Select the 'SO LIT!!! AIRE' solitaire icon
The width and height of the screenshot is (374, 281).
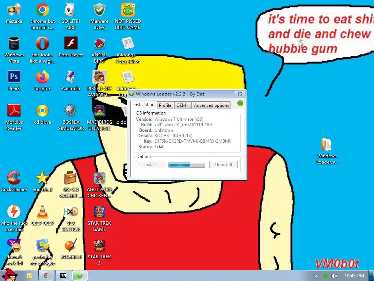tap(70, 16)
